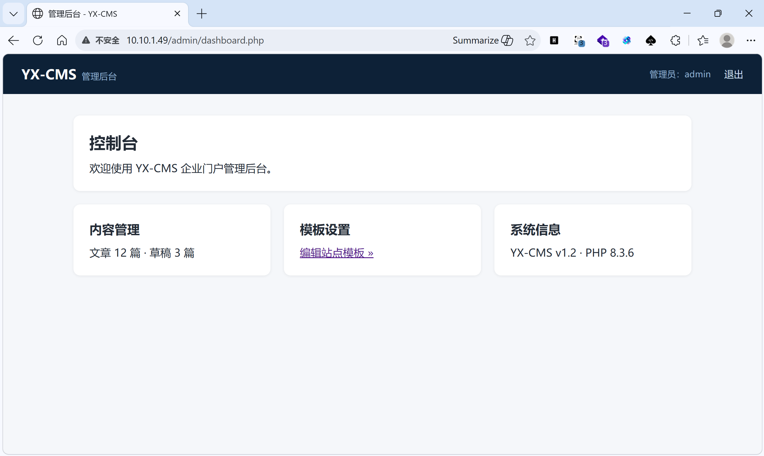Bookmark this page with the star icon
The height and width of the screenshot is (456, 764).
pos(530,41)
